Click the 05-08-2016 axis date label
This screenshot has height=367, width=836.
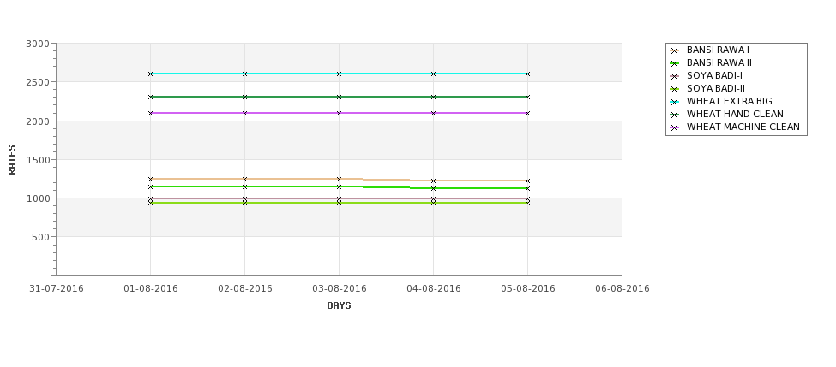point(528,289)
